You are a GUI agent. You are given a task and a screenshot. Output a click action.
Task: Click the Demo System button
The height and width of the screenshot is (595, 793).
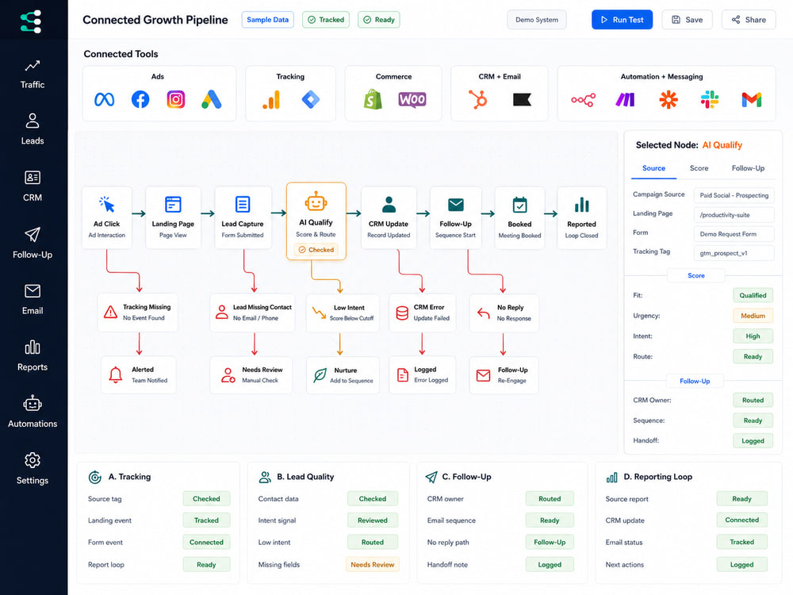[537, 20]
